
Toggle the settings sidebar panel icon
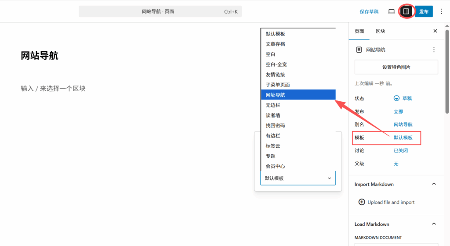point(406,11)
